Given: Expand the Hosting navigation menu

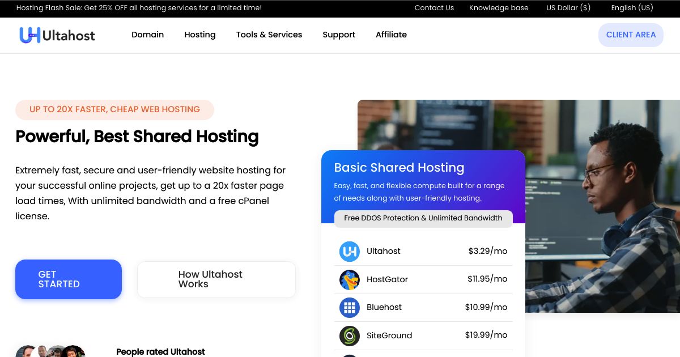Looking at the screenshot, I should [200, 35].
